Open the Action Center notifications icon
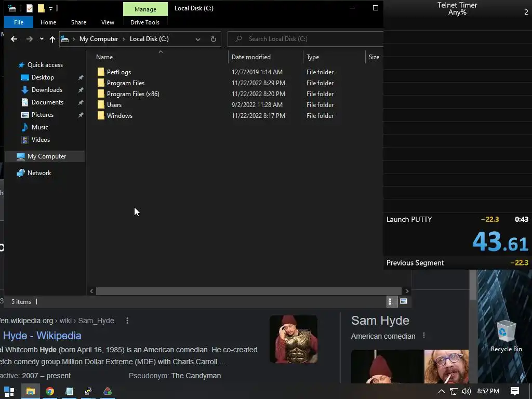 coord(515,391)
